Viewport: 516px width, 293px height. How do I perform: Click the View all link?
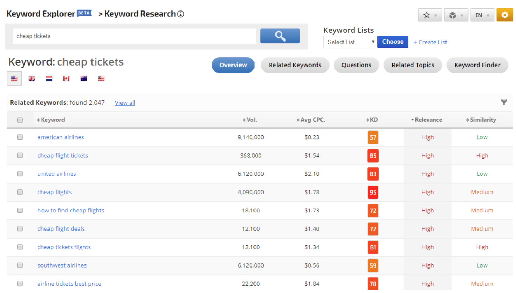[x=125, y=103]
